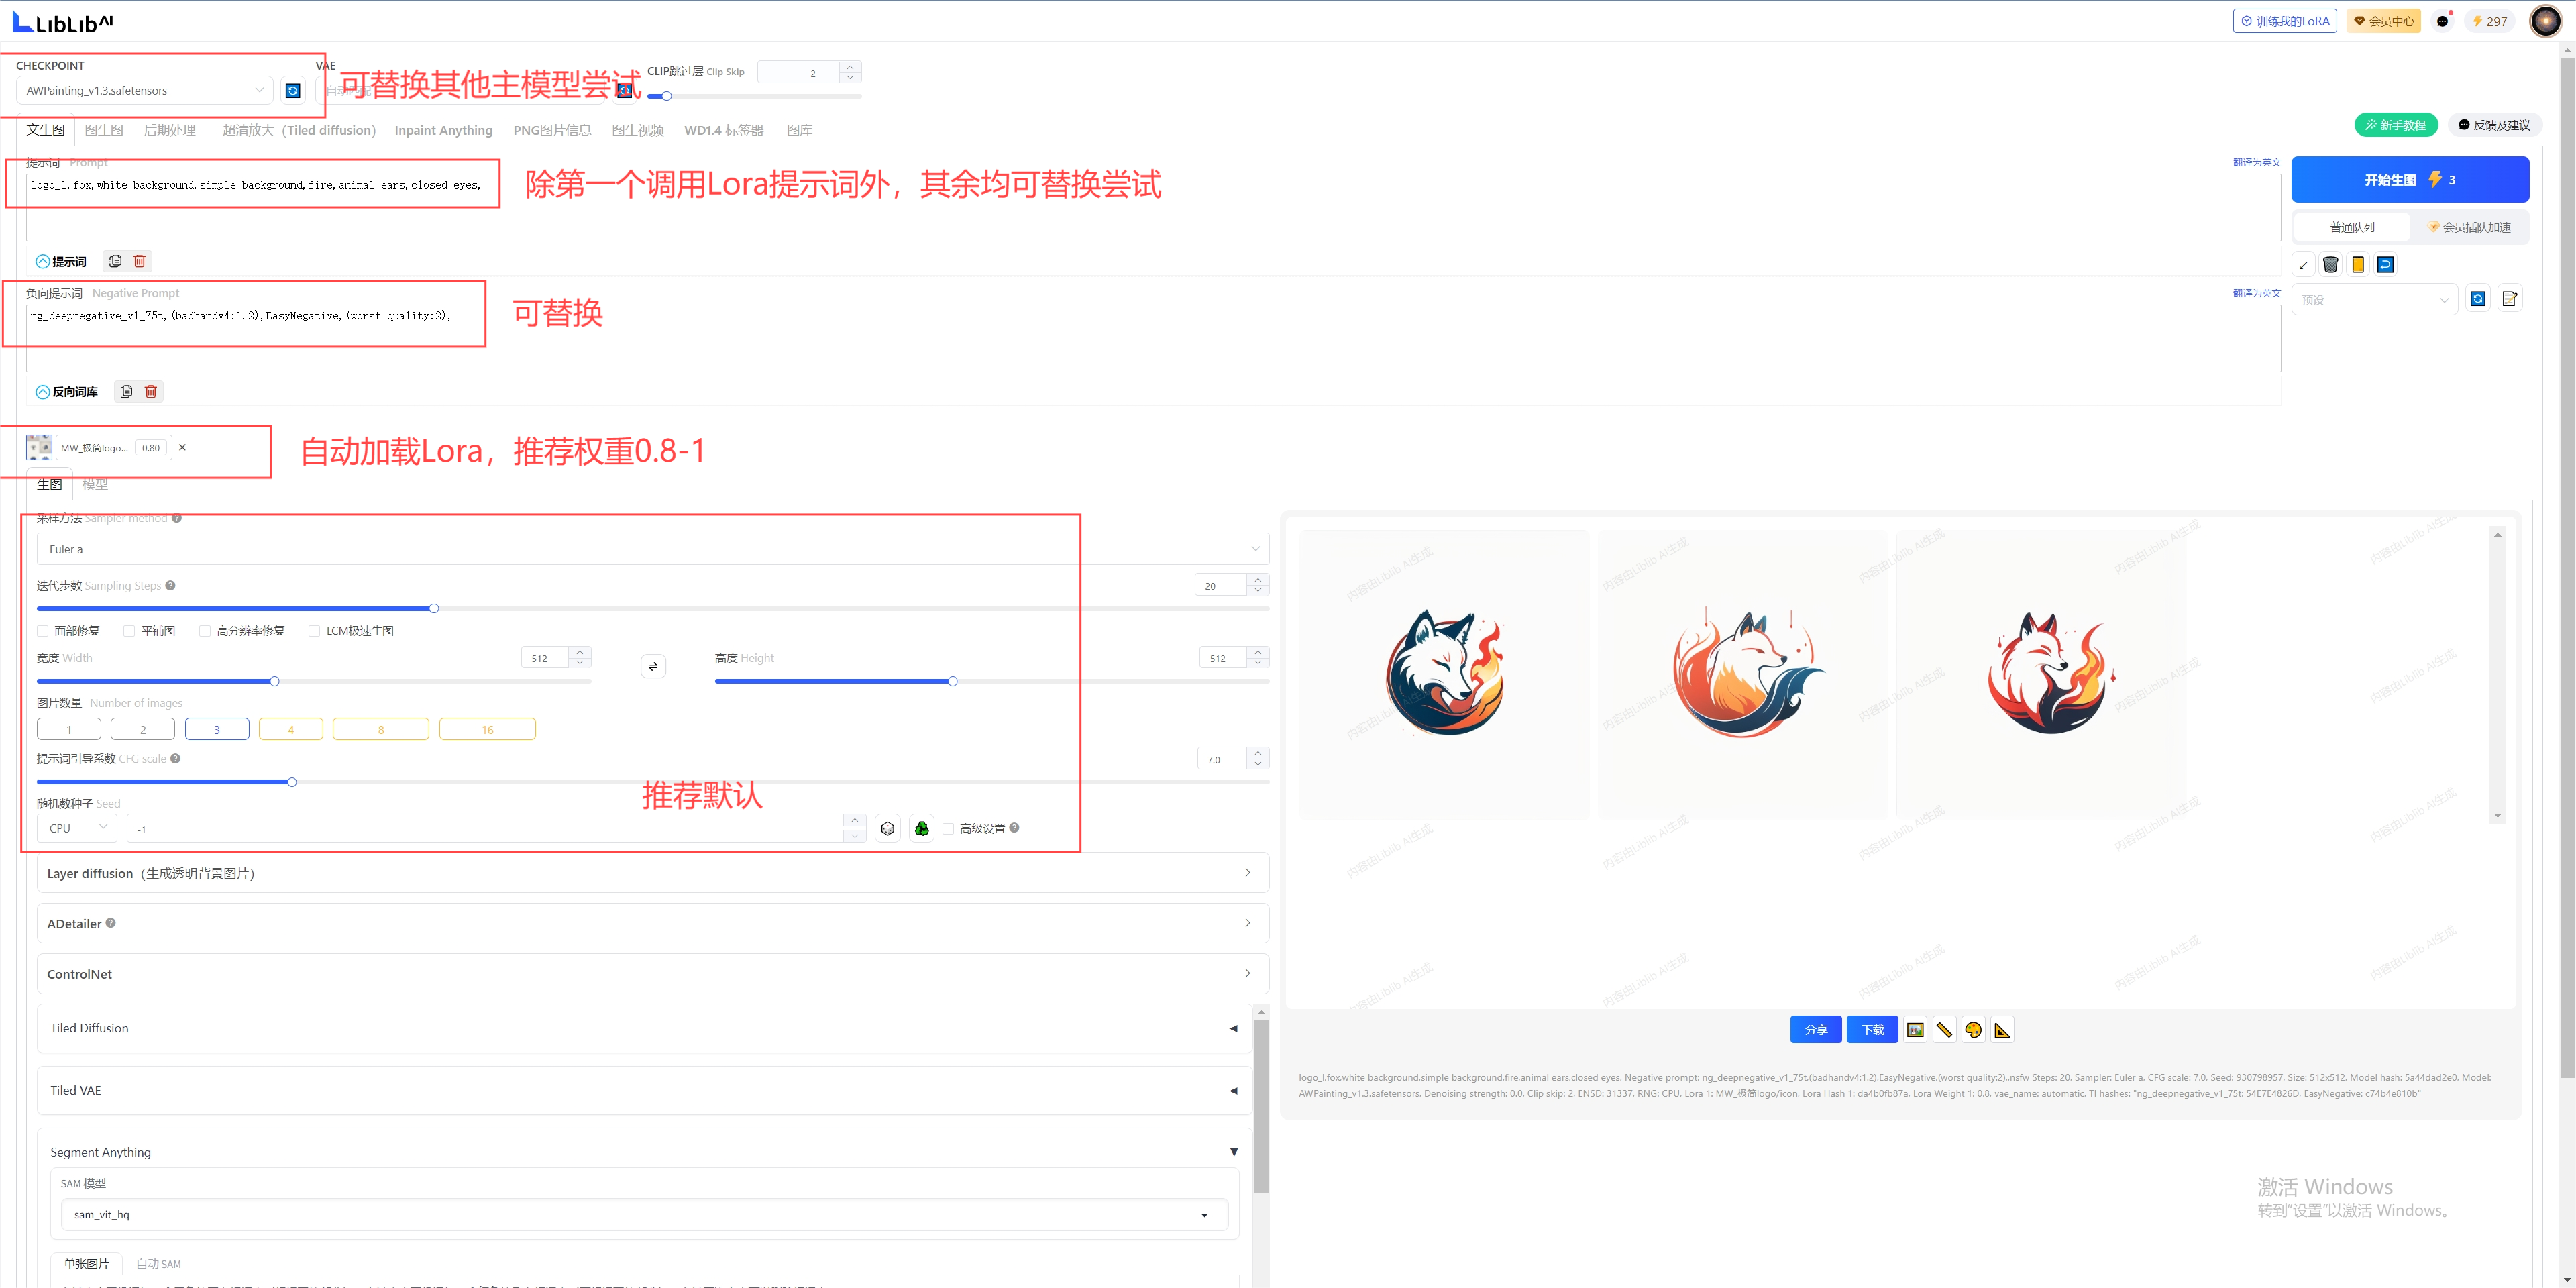This screenshot has width=2576, height=1288.
Task: Click the blue return-arrow apply-style icon
Action: tap(2385, 265)
